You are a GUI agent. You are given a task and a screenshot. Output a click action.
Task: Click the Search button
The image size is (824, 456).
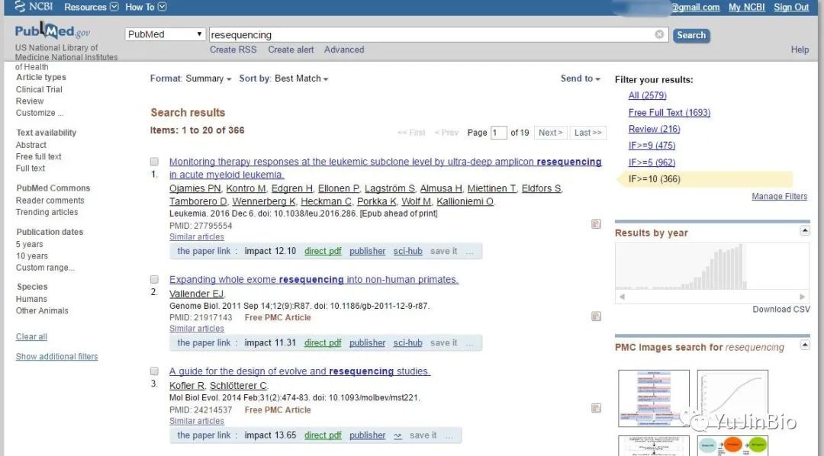pos(691,35)
